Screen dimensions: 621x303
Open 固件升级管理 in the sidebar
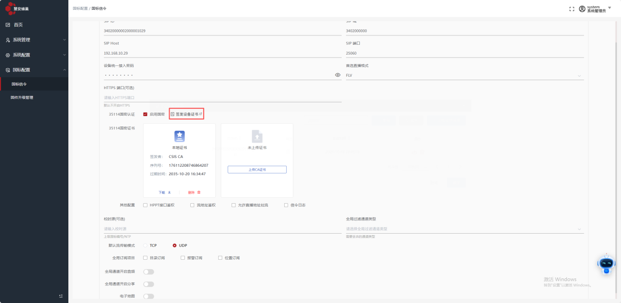pos(22,97)
